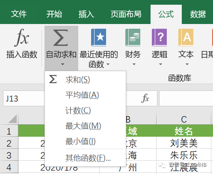The width and height of the screenshot is (213, 174).
Task: Choose 平均值(A) from the menu
Action: coord(85,95)
